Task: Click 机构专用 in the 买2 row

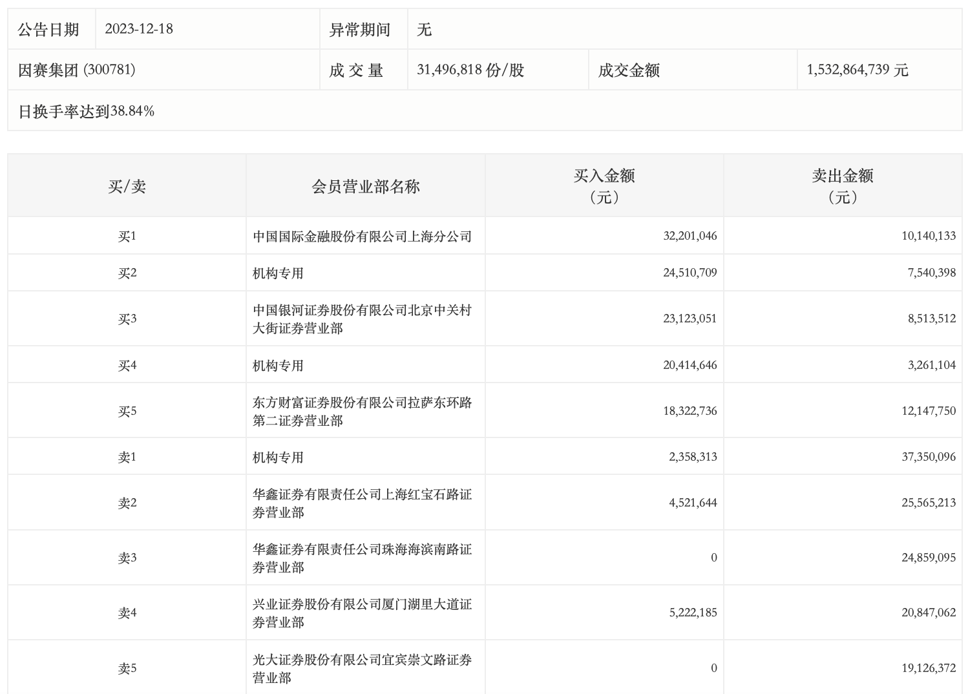Action: (x=279, y=273)
